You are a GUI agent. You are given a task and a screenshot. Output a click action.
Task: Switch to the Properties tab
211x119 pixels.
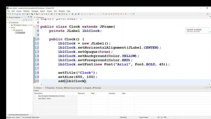point(50,88)
